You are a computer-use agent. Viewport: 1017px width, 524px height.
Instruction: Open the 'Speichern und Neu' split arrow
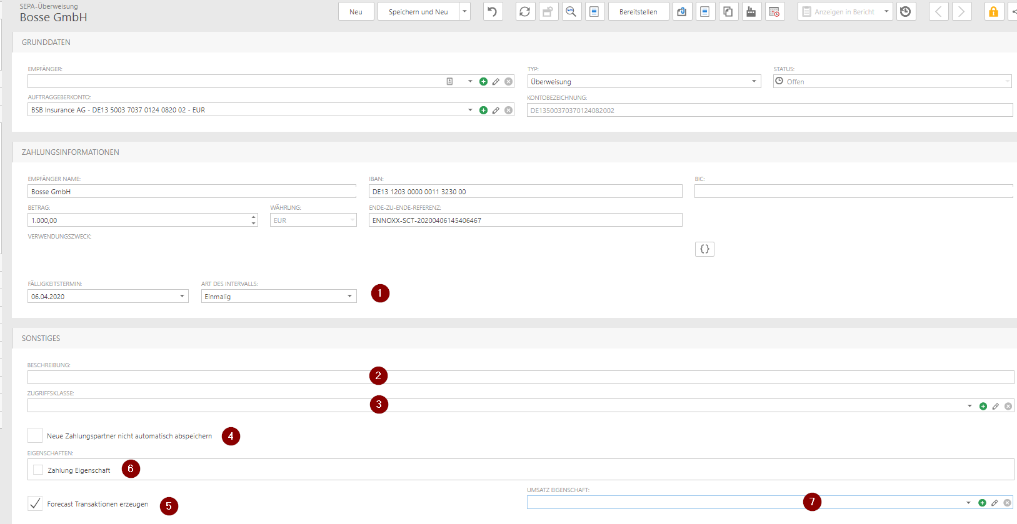[x=464, y=12]
